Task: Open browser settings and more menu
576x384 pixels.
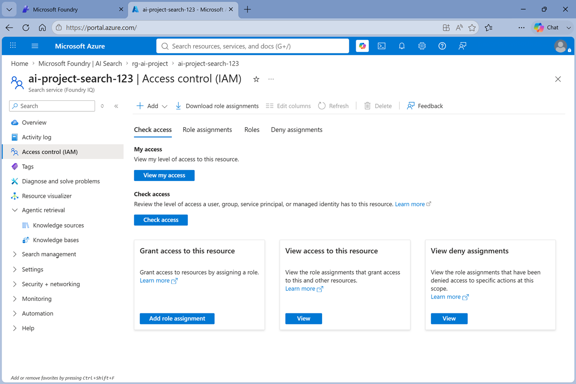Action: point(521,28)
